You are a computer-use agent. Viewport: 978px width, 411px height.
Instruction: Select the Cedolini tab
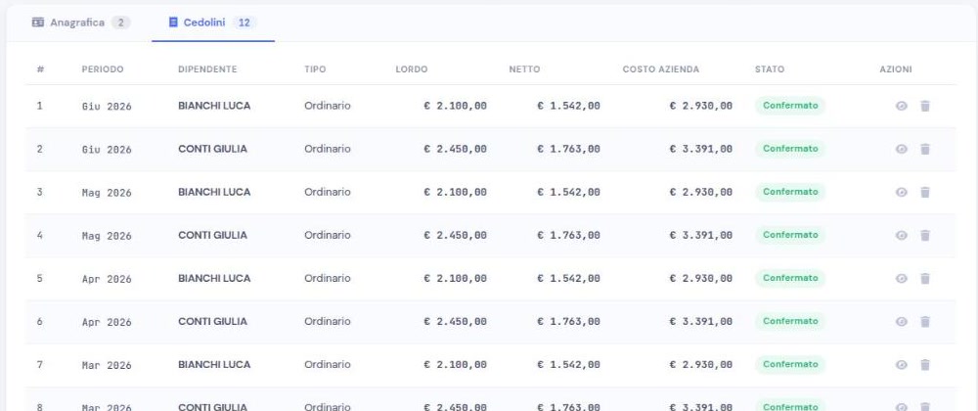coord(212,23)
